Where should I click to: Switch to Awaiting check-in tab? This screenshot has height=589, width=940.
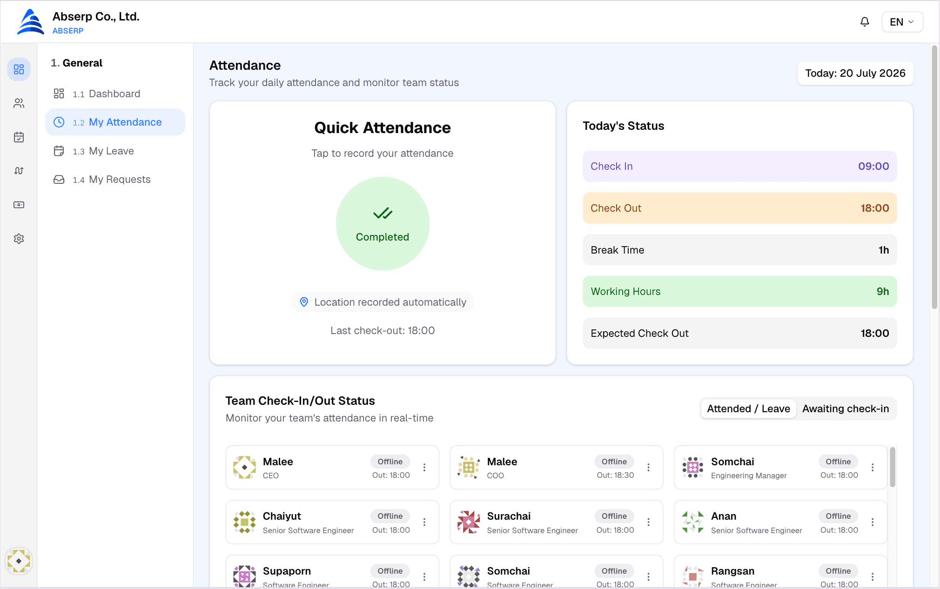[x=846, y=408]
